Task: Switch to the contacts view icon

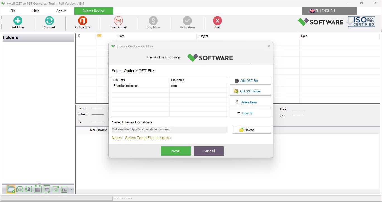Action: [28, 189]
